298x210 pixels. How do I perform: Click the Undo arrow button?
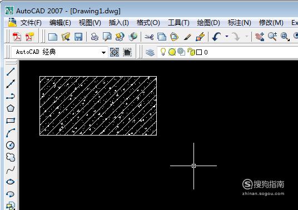click(216, 37)
